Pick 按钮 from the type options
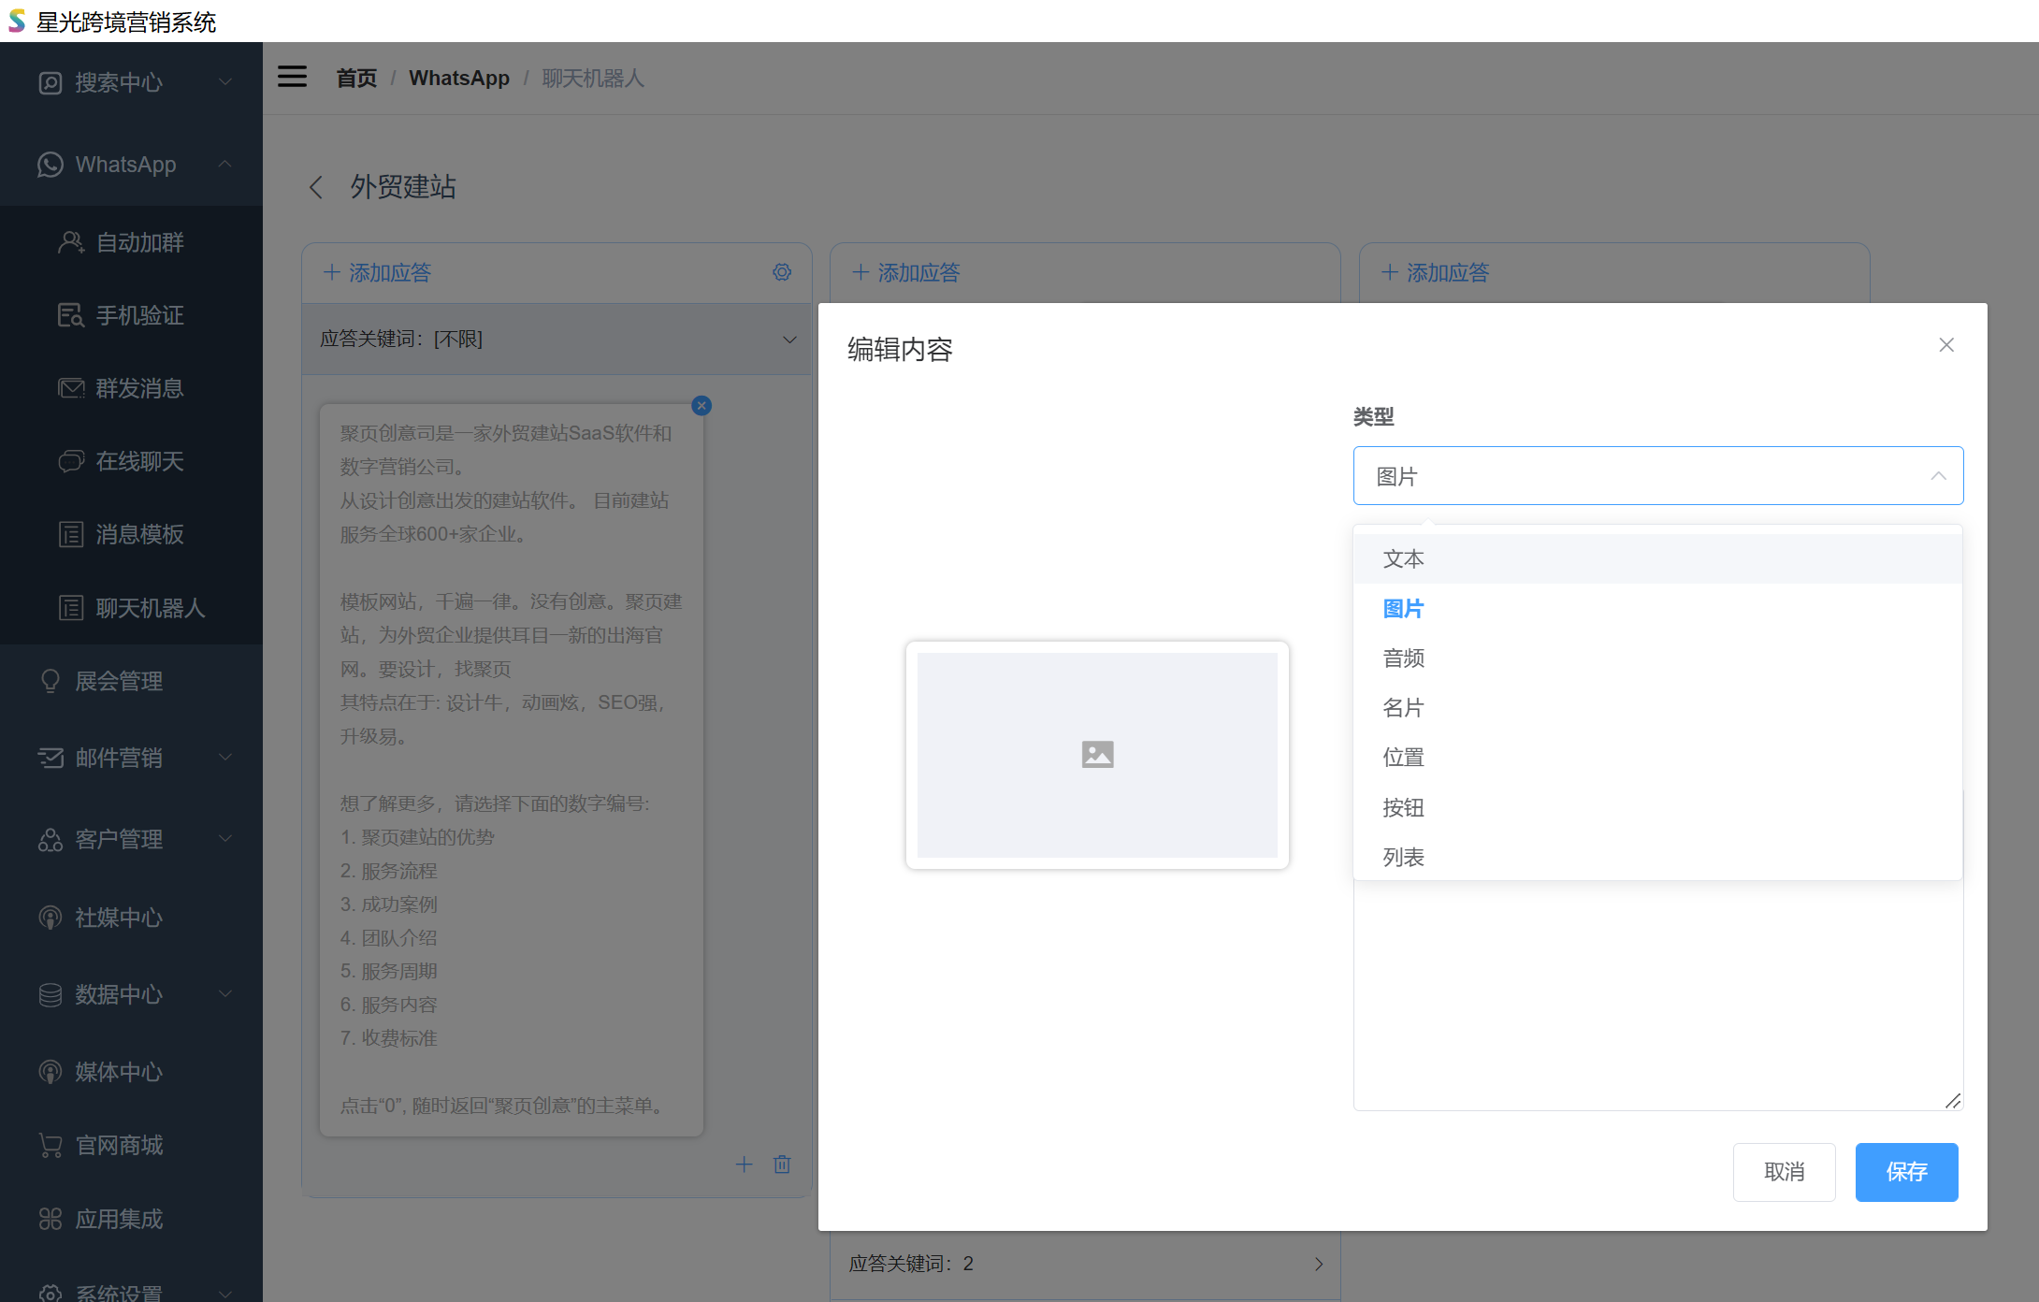Screen dimensions: 2039x1302 [x=1403, y=808]
